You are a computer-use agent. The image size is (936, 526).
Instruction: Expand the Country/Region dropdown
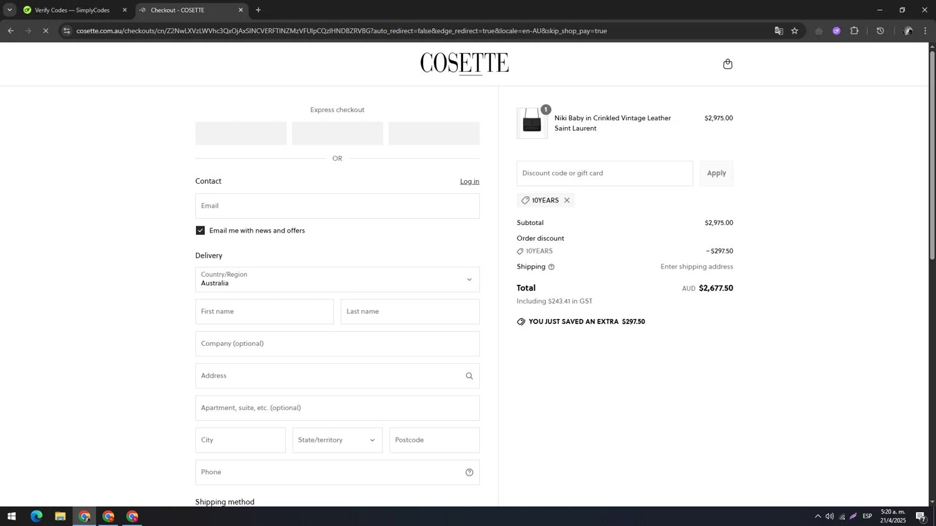point(338,280)
